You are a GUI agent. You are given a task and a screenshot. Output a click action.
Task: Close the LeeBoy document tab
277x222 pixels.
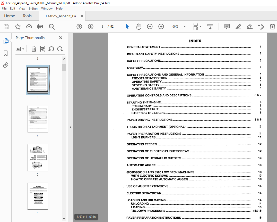pyautogui.click(x=82, y=16)
